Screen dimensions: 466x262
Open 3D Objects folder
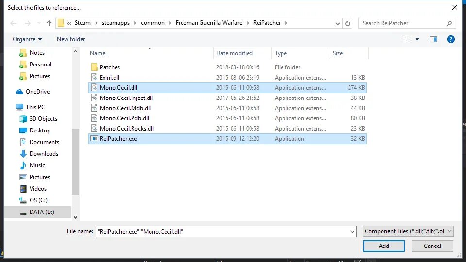(43, 119)
